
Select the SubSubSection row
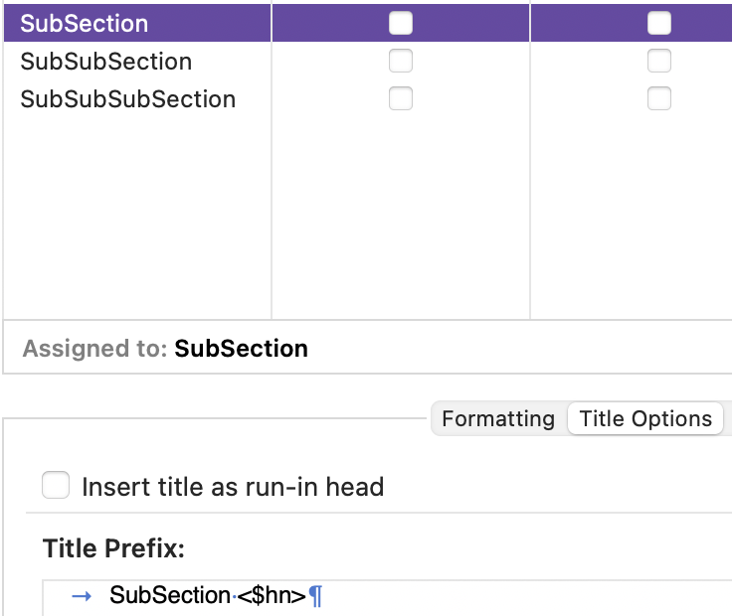(368, 61)
